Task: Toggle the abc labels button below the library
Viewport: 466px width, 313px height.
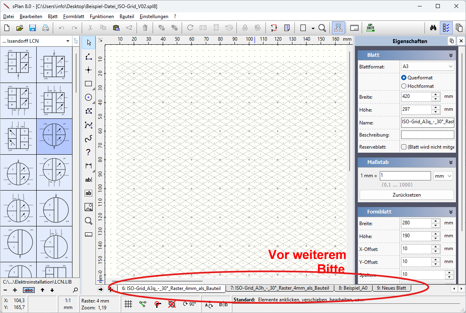Action: [x=29, y=290]
